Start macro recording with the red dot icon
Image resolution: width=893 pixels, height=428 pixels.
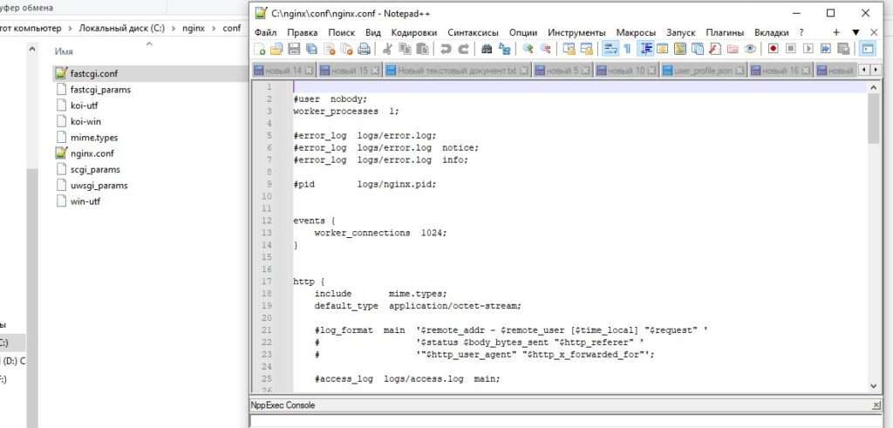[x=773, y=49]
